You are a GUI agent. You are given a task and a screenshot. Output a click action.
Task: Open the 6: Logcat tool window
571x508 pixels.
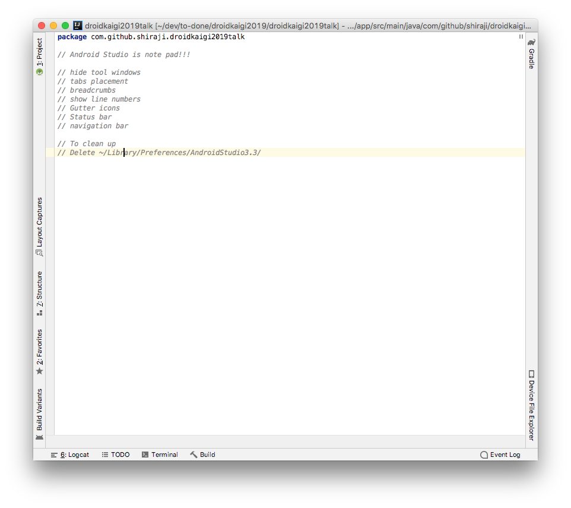70,455
